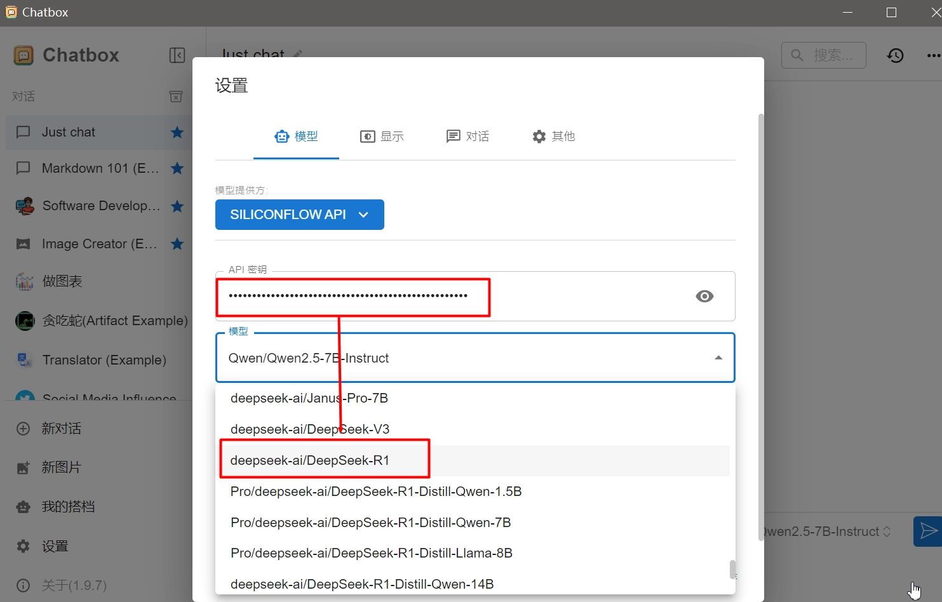The image size is (942, 602).
Task: Collapse the 模型 model dropdown list
Action: (718, 358)
